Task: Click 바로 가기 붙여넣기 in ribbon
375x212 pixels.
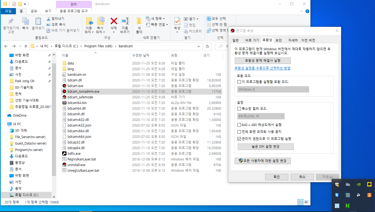Action: tap(63, 30)
